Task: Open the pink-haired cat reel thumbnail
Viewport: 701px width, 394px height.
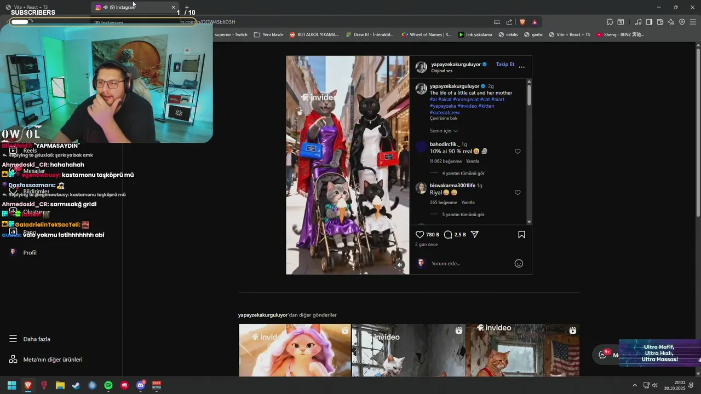Action: pos(295,350)
